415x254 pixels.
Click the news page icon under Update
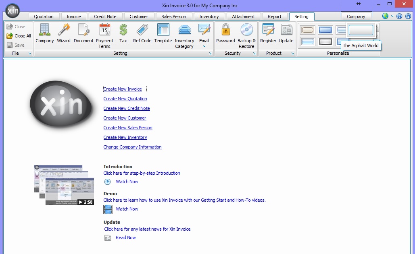[107, 238]
